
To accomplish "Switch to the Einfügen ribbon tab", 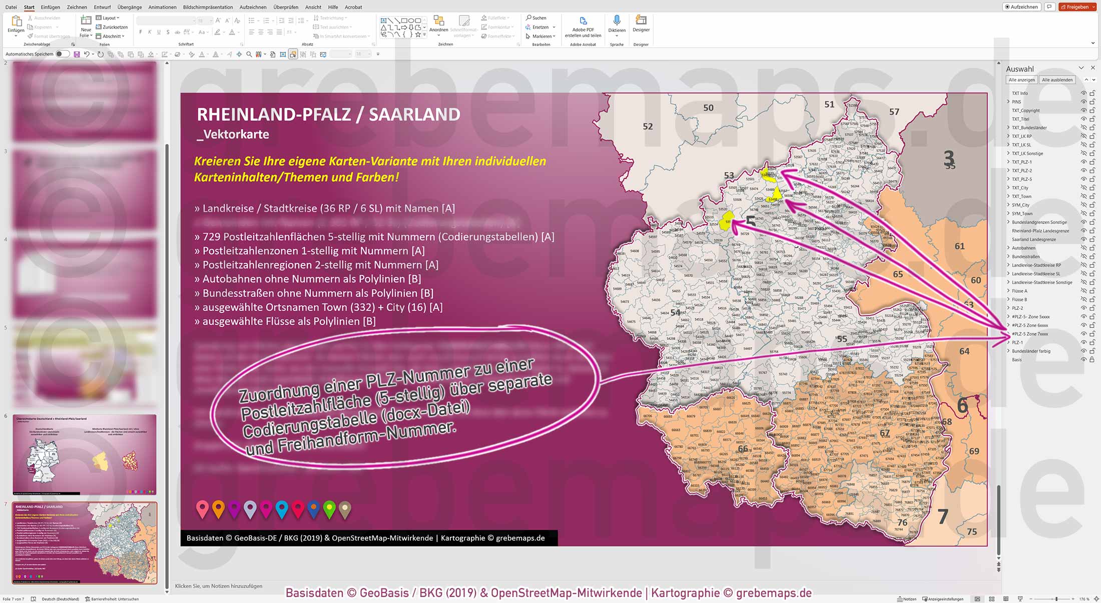I will (x=51, y=7).
